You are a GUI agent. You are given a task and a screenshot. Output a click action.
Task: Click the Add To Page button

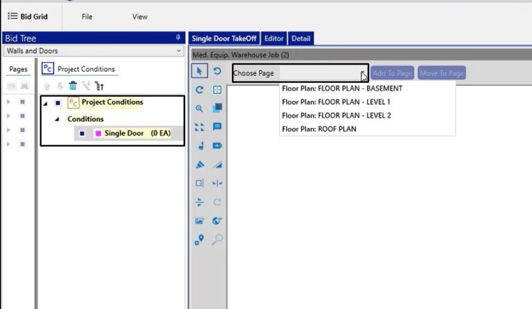point(392,73)
